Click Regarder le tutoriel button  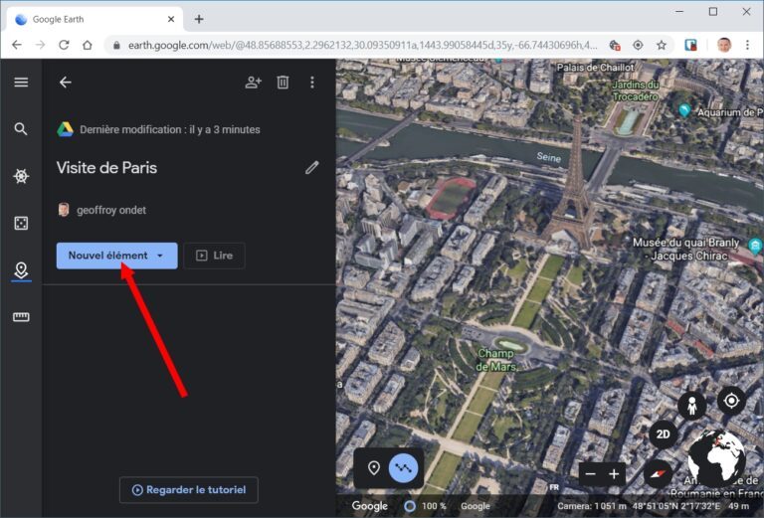tap(189, 490)
